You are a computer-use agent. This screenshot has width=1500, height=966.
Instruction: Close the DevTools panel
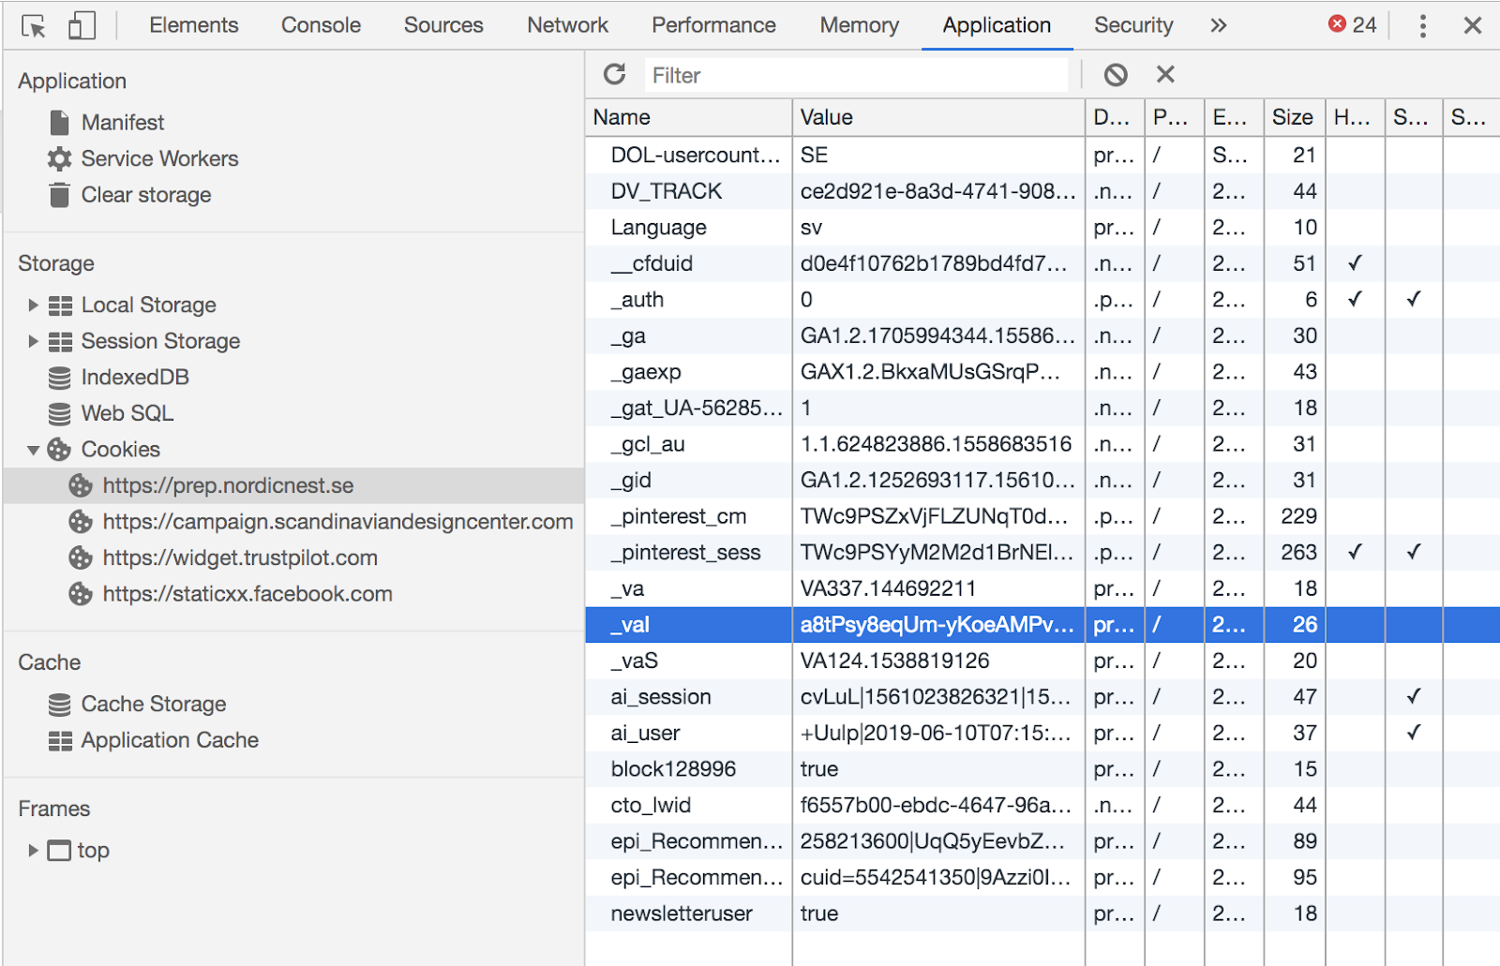point(1473,25)
